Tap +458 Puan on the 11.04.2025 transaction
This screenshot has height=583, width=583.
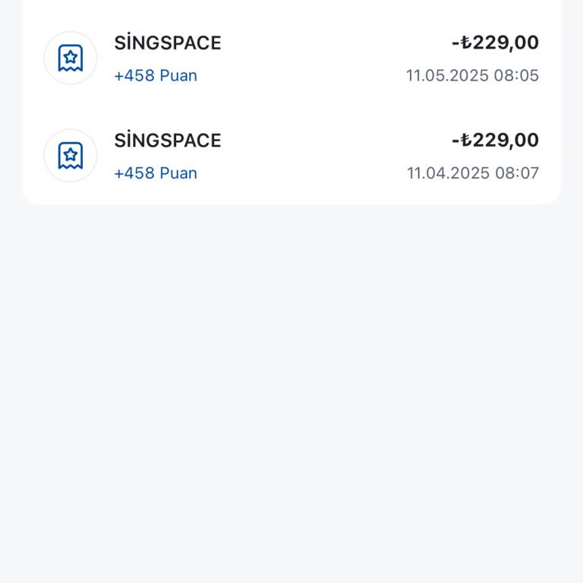(x=156, y=173)
